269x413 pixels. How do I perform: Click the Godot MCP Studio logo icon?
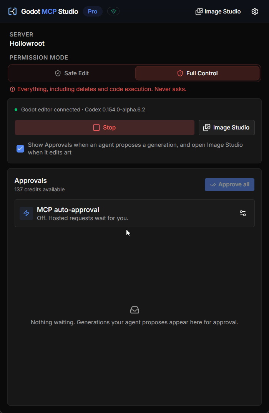[x=12, y=11]
